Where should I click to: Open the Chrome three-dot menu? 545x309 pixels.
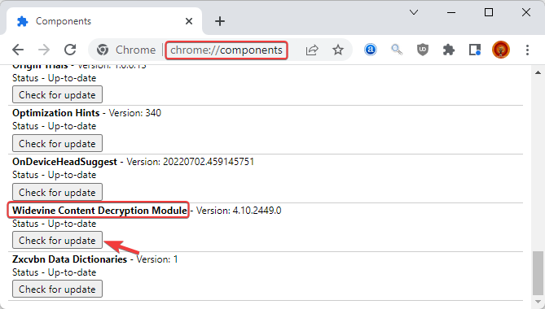point(527,50)
